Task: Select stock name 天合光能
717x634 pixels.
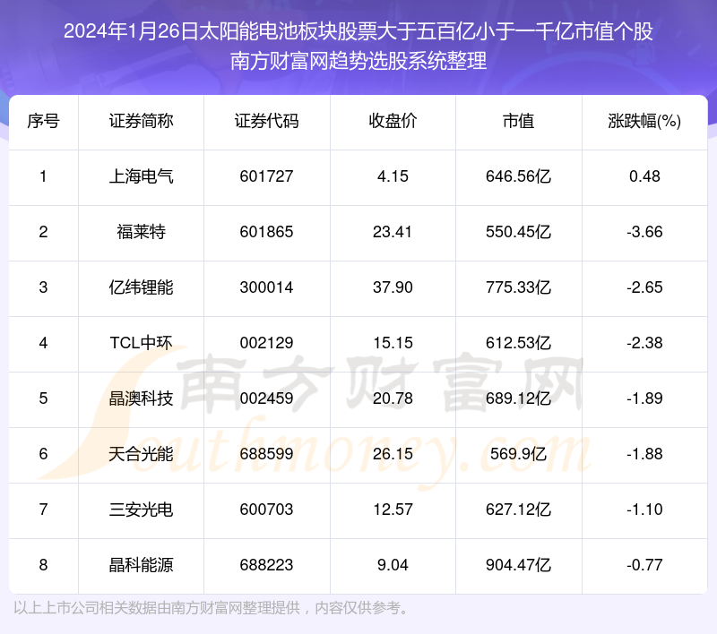Action: (141, 454)
